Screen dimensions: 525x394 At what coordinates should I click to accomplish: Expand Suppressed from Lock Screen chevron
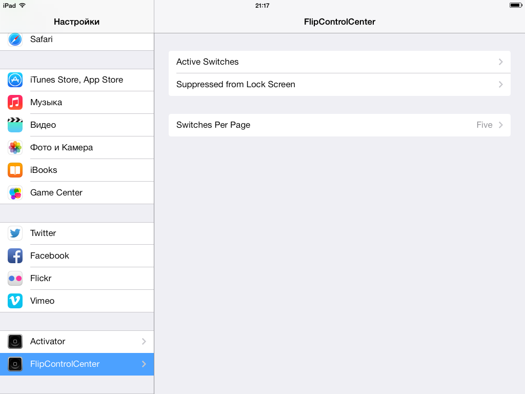(x=500, y=85)
